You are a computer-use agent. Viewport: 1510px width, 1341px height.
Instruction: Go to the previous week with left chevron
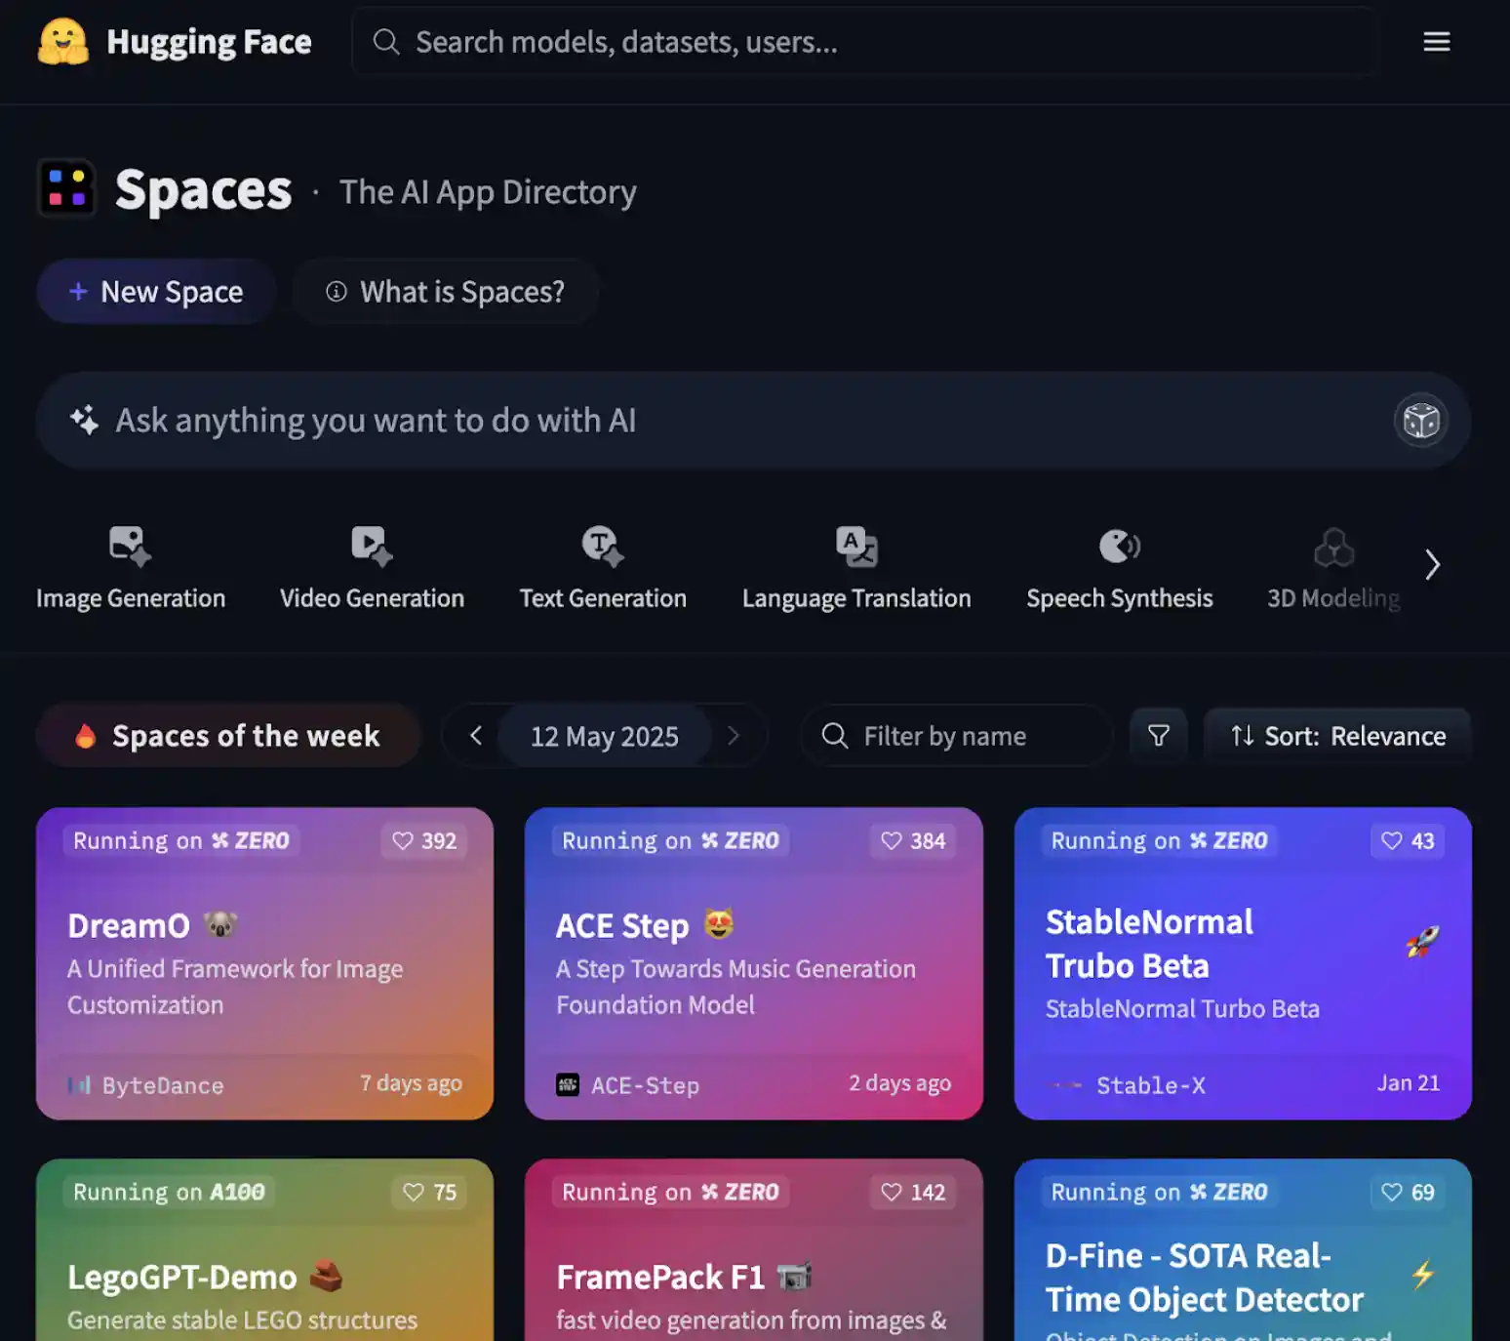click(x=476, y=736)
